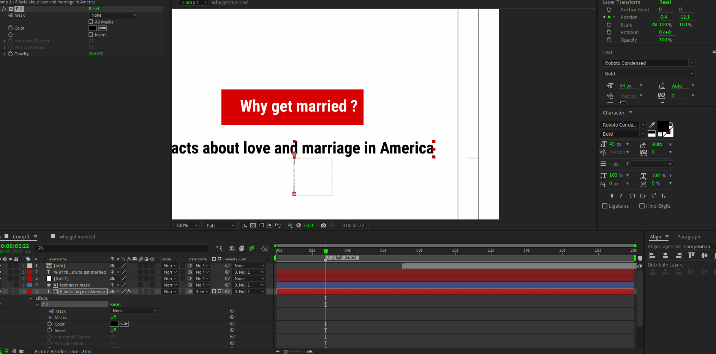716x354 pixels.
Task: Reset Layer Transform properties
Action: pyautogui.click(x=665, y=2)
